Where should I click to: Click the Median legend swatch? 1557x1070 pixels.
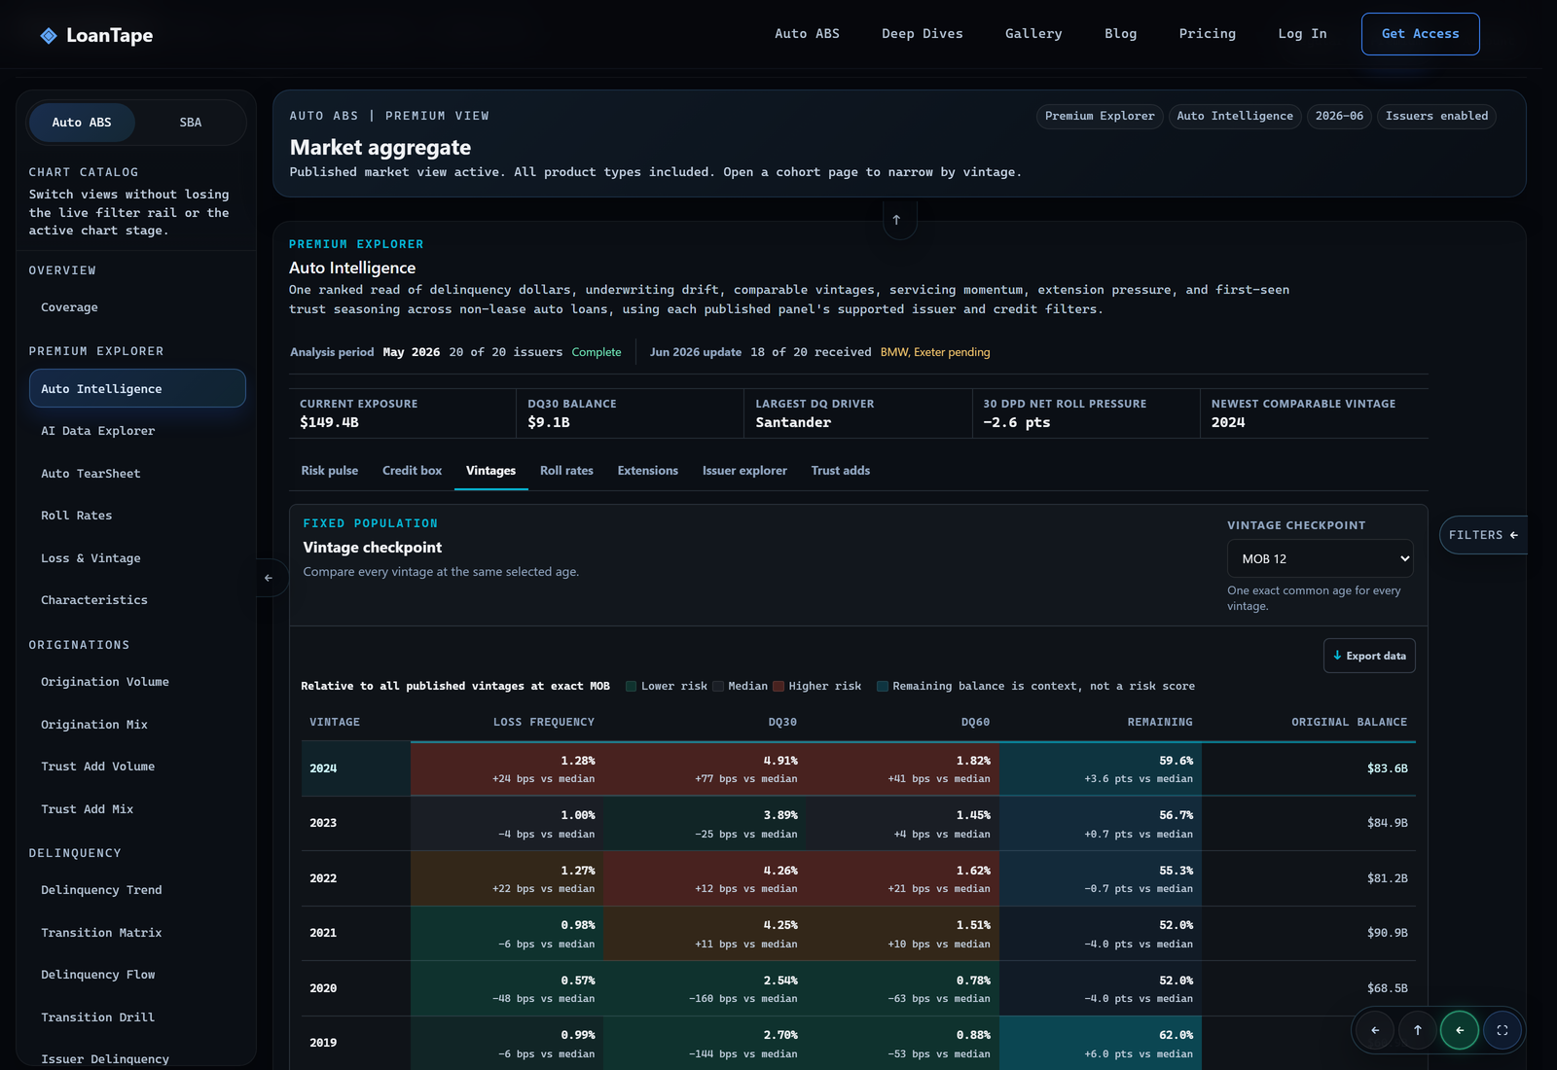click(x=718, y=687)
